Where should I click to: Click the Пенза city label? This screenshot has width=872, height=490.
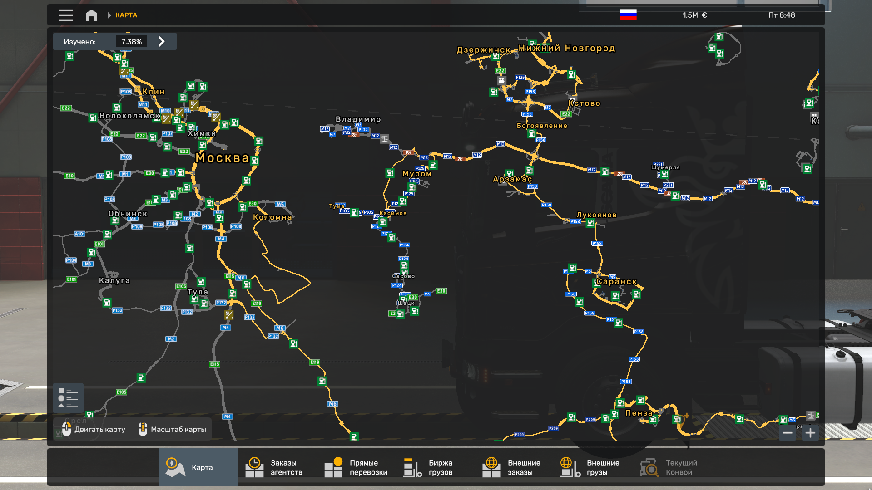coord(639,413)
